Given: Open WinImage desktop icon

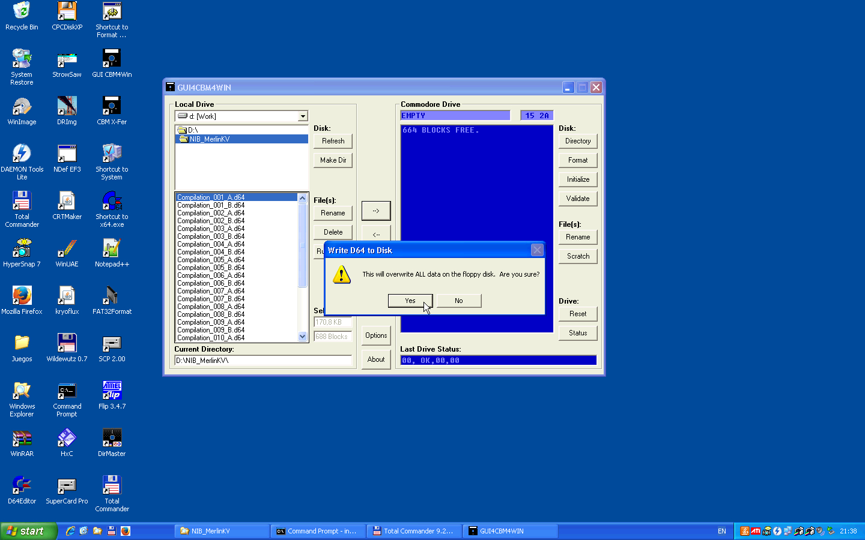Looking at the screenshot, I should coord(22,111).
